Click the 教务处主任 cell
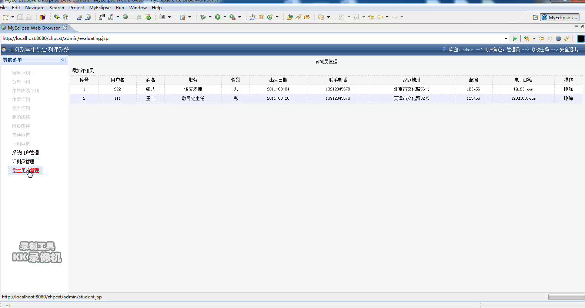The width and height of the screenshot is (585, 308). click(x=193, y=98)
